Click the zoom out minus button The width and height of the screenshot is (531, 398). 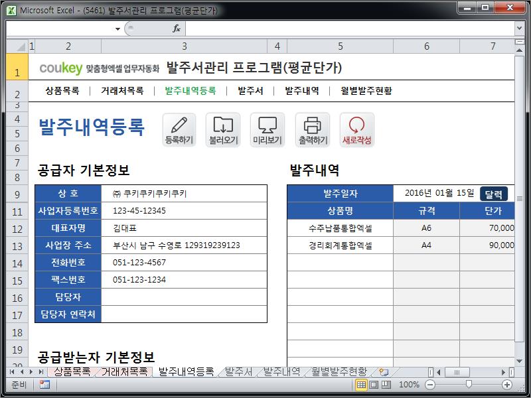tap(430, 385)
